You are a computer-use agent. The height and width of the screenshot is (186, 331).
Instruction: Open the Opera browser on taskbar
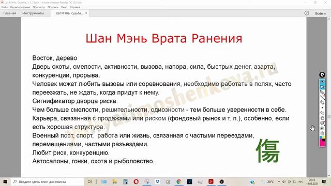tap(136, 181)
